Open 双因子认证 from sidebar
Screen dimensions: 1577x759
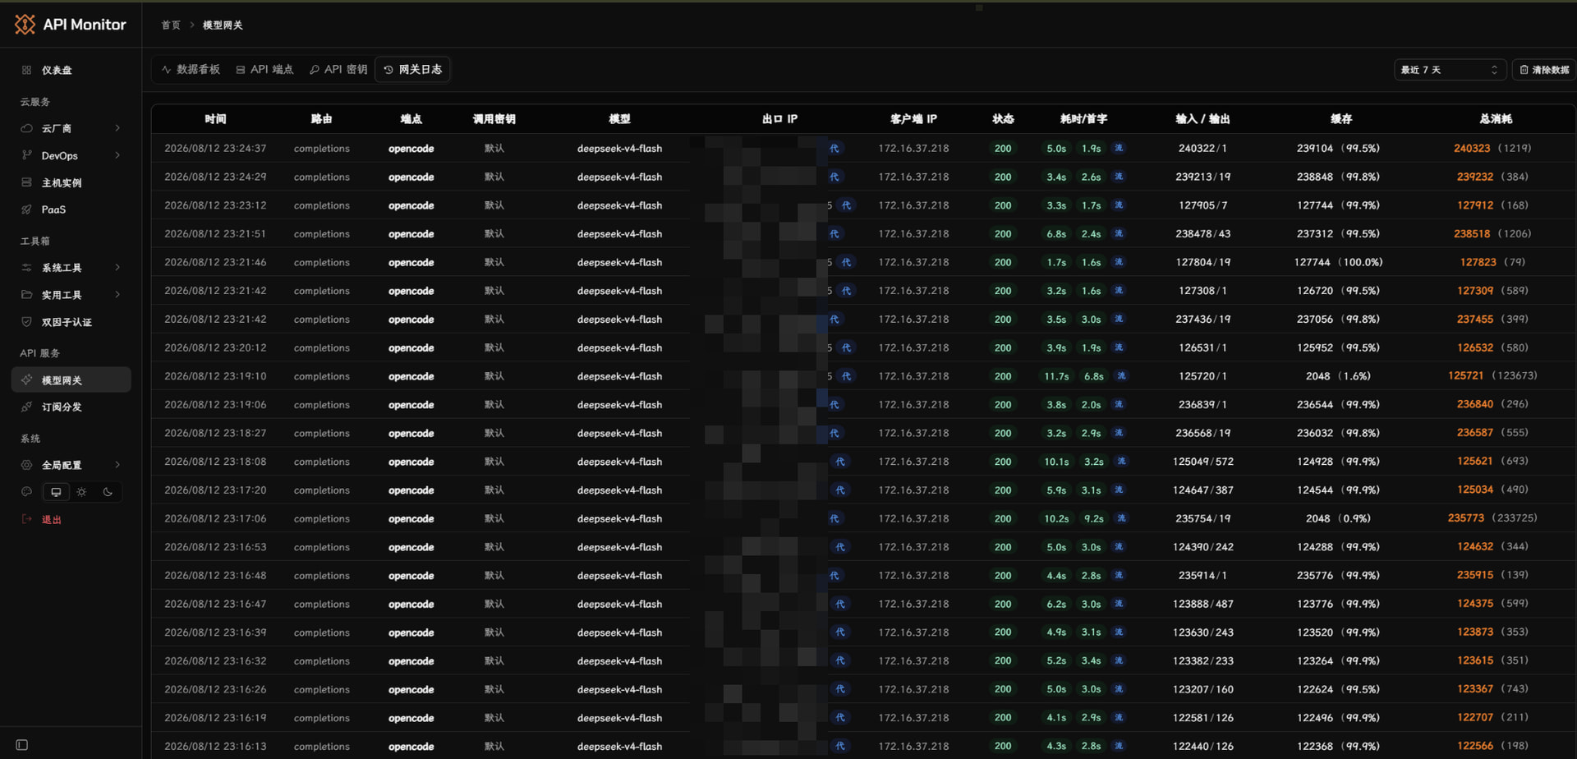[67, 322]
